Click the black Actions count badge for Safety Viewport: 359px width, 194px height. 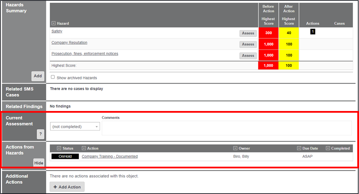(x=312, y=31)
